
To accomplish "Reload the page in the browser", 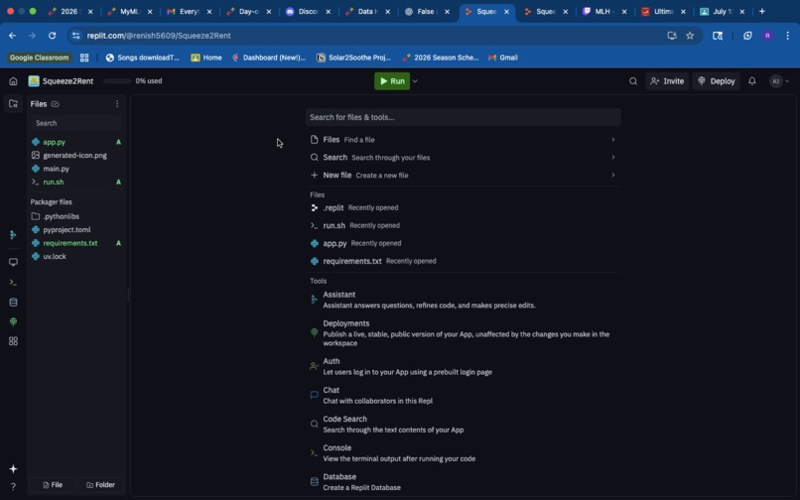I will point(52,35).
